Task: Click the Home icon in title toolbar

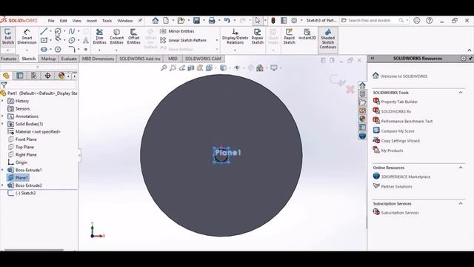Action: 156,21
